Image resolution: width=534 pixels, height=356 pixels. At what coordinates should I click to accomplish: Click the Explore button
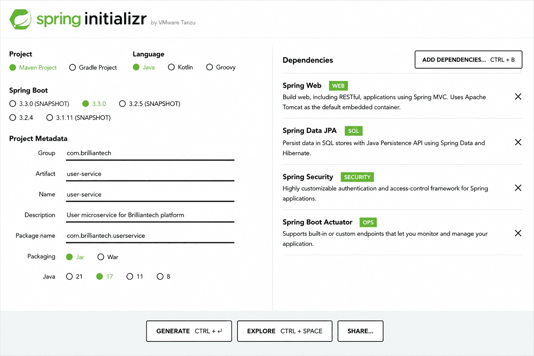click(x=285, y=331)
